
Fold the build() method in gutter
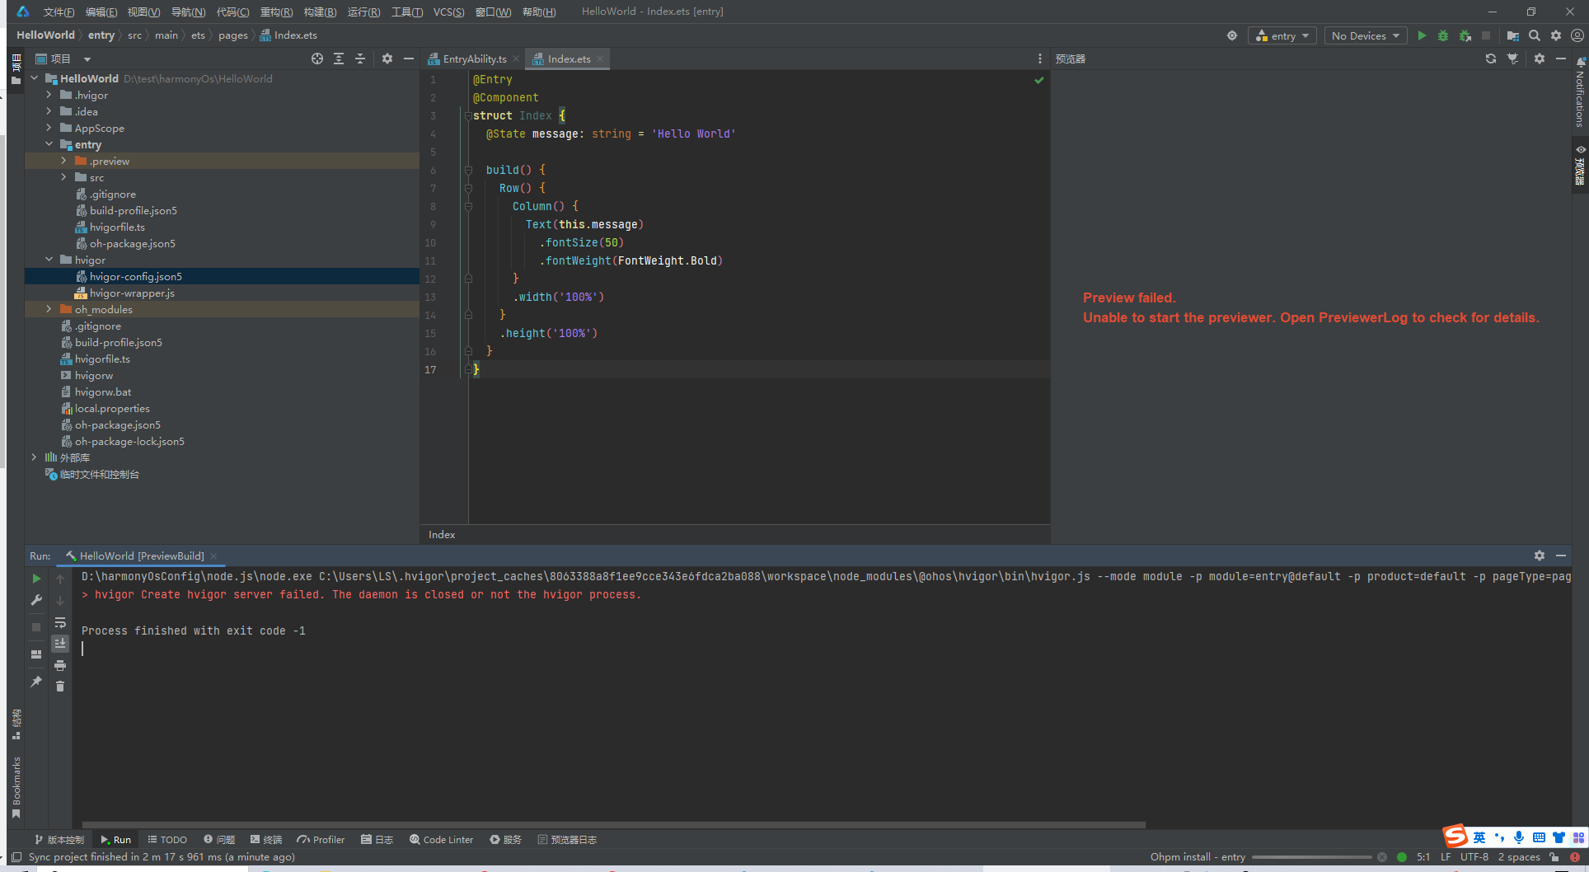point(468,170)
